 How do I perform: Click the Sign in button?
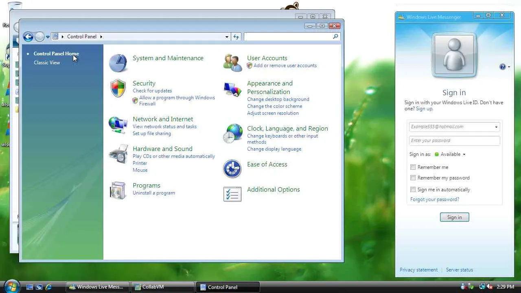[x=455, y=217]
